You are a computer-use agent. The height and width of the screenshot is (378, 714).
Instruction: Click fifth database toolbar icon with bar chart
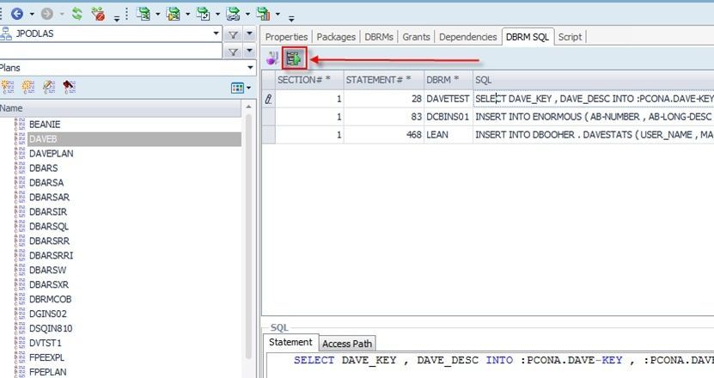coord(263,14)
